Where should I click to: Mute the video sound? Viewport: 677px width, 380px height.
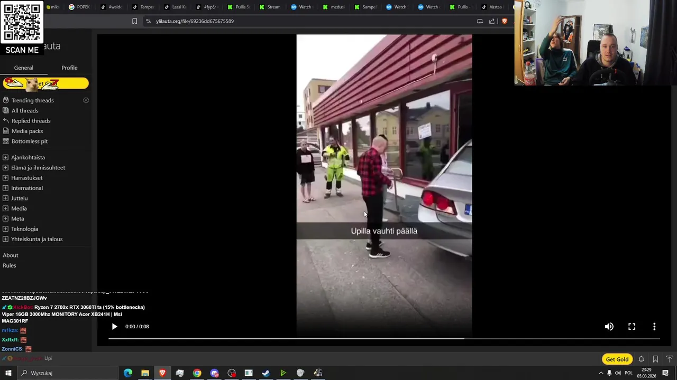click(x=609, y=327)
